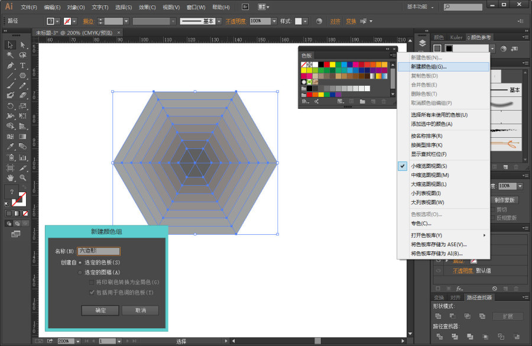The height and width of the screenshot is (346, 532).
Task: Click the stroke color swatch in control bar
Action: tap(67, 21)
